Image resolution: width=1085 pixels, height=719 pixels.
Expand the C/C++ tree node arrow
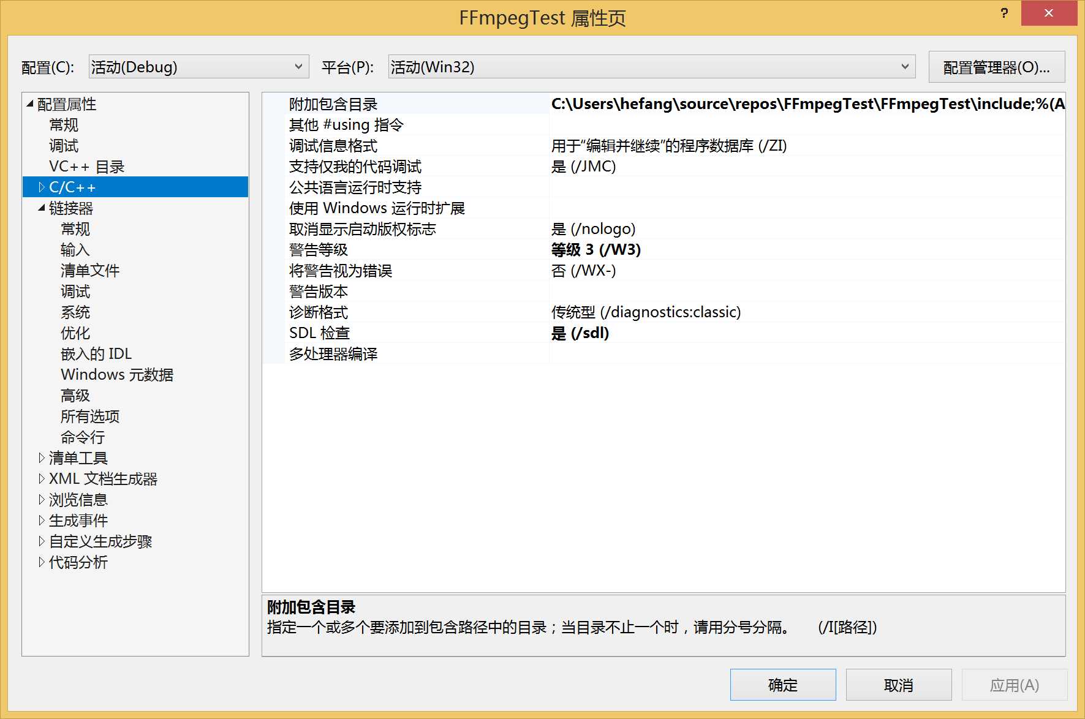(42, 187)
